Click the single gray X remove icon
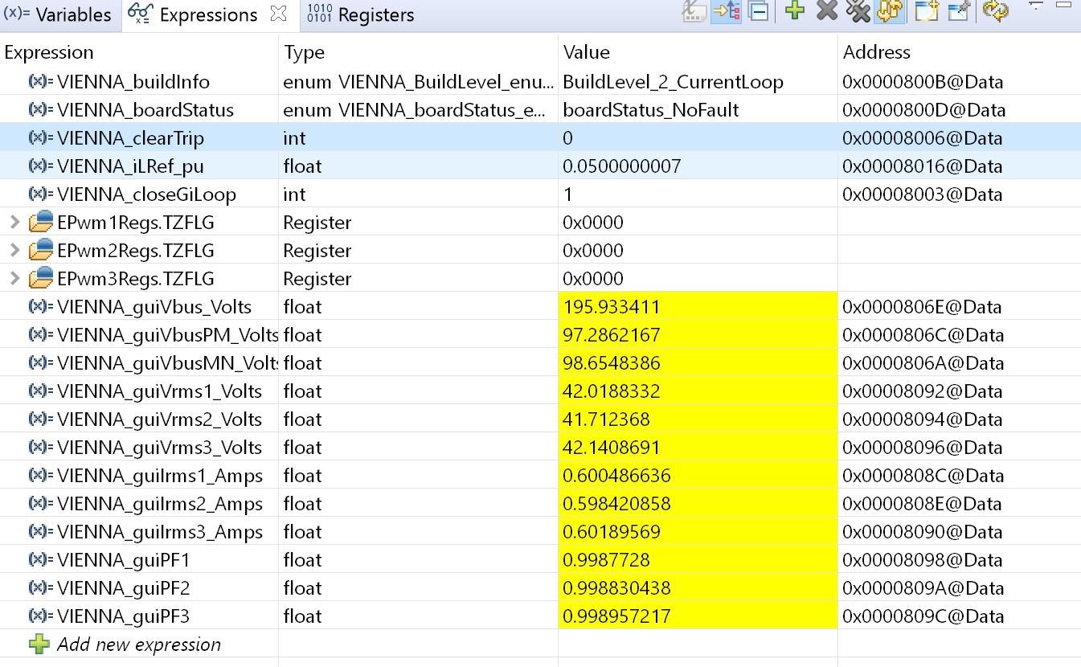The width and height of the screenshot is (1081, 667). [827, 11]
